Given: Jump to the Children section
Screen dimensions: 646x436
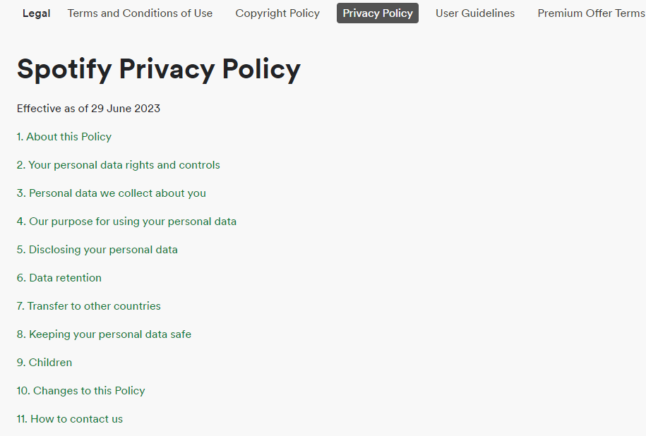Looking at the screenshot, I should click(x=44, y=363).
